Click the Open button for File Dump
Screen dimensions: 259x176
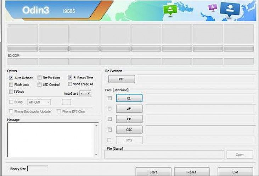pos(240,155)
